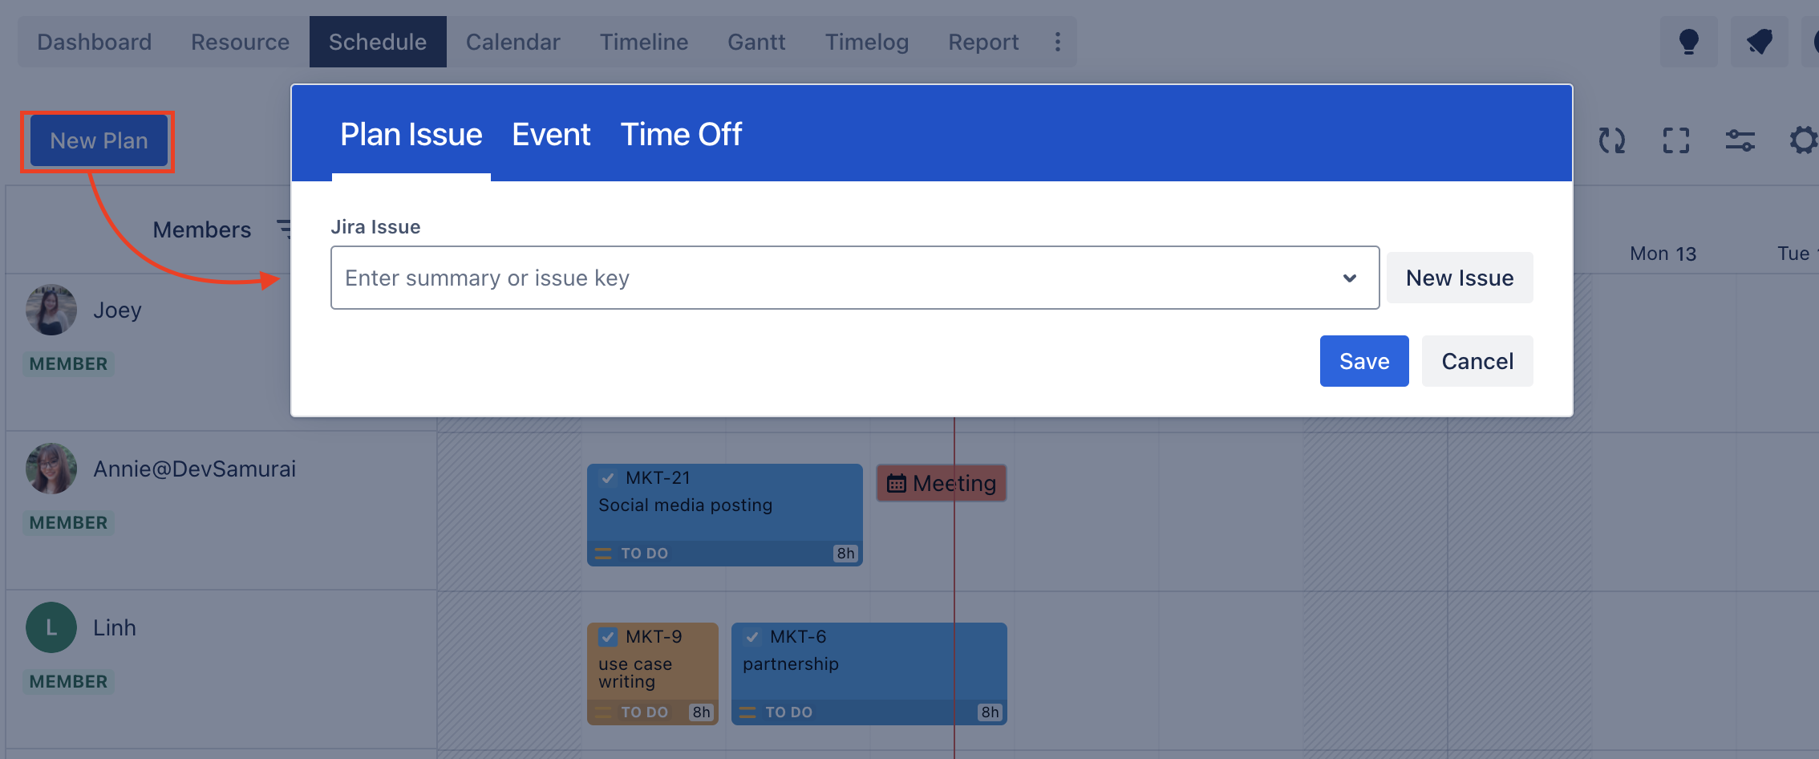Expand the Jira Issue dropdown arrow
1819x759 pixels.
click(x=1350, y=278)
